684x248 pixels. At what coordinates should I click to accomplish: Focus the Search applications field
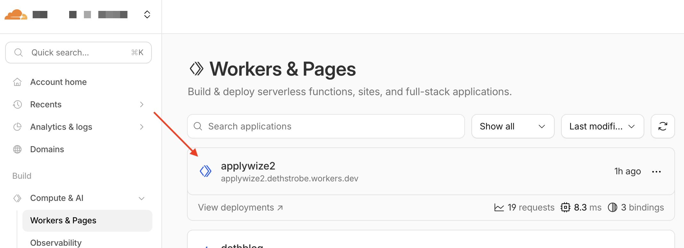tap(326, 126)
